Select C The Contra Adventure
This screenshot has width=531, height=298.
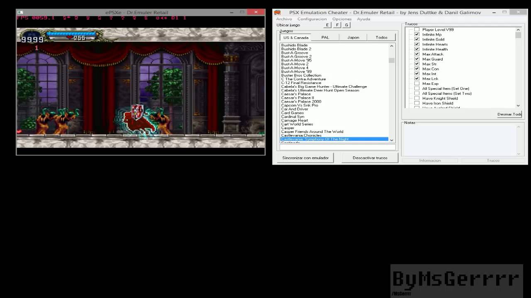coord(304,79)
